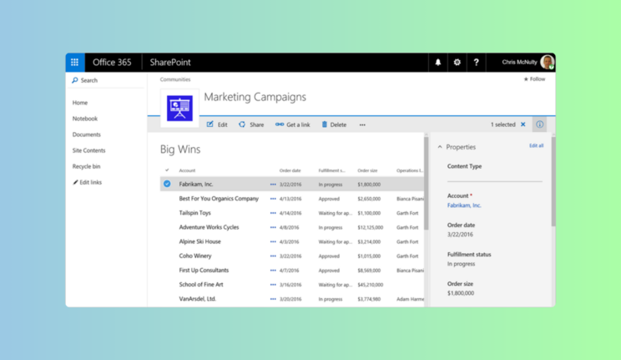Open Notebook in left navigation

click(x=85, y=119)
